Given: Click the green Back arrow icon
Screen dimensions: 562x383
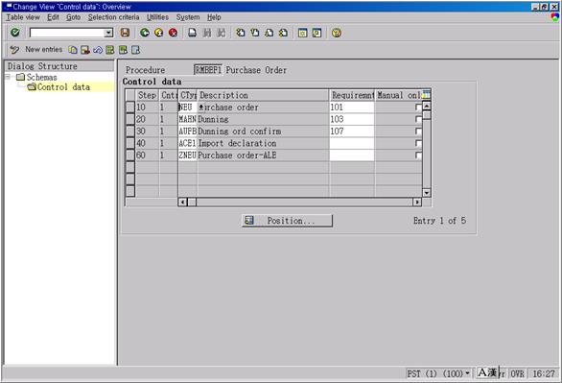Looking at the screenshot, I should click(x=145, y=33).
